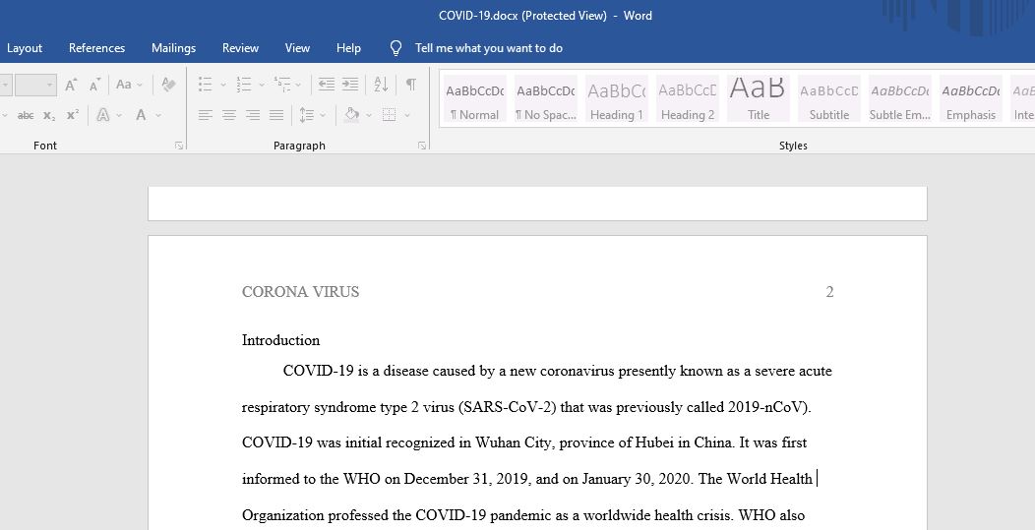The image size is (1035, 530).
Task: Apply the Subtitle style
Action: click(x=829, y=99)
